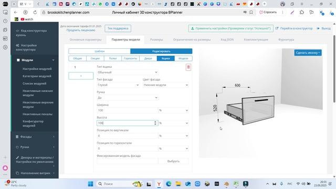Open the «Модели» sub-tab
Image resolution: width=336 pixels, height=189 pixels.
click(x=183, y=58)
